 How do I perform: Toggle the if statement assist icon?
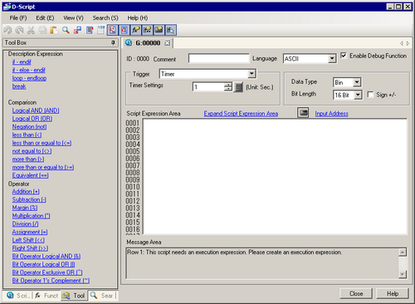[x=147, y=30]
